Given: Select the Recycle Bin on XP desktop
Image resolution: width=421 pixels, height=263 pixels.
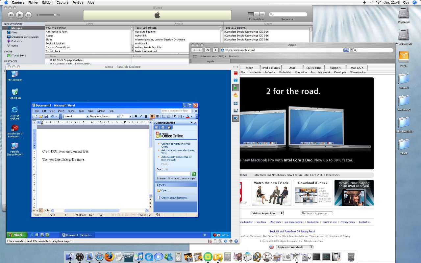Looking at the screenshot, I should pos(14,94).
